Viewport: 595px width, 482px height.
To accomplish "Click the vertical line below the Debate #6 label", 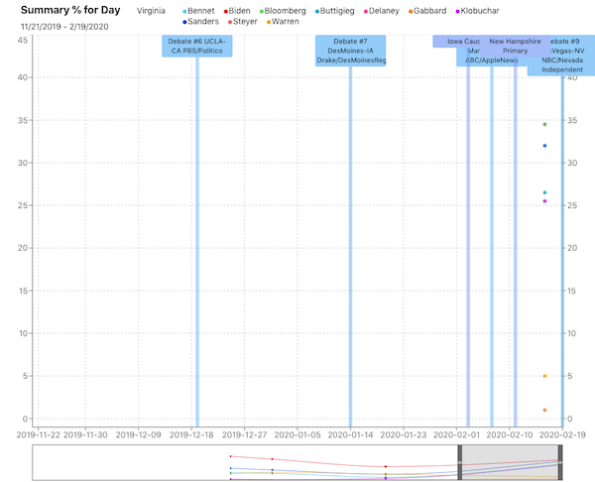I will [x=197, y=242].
